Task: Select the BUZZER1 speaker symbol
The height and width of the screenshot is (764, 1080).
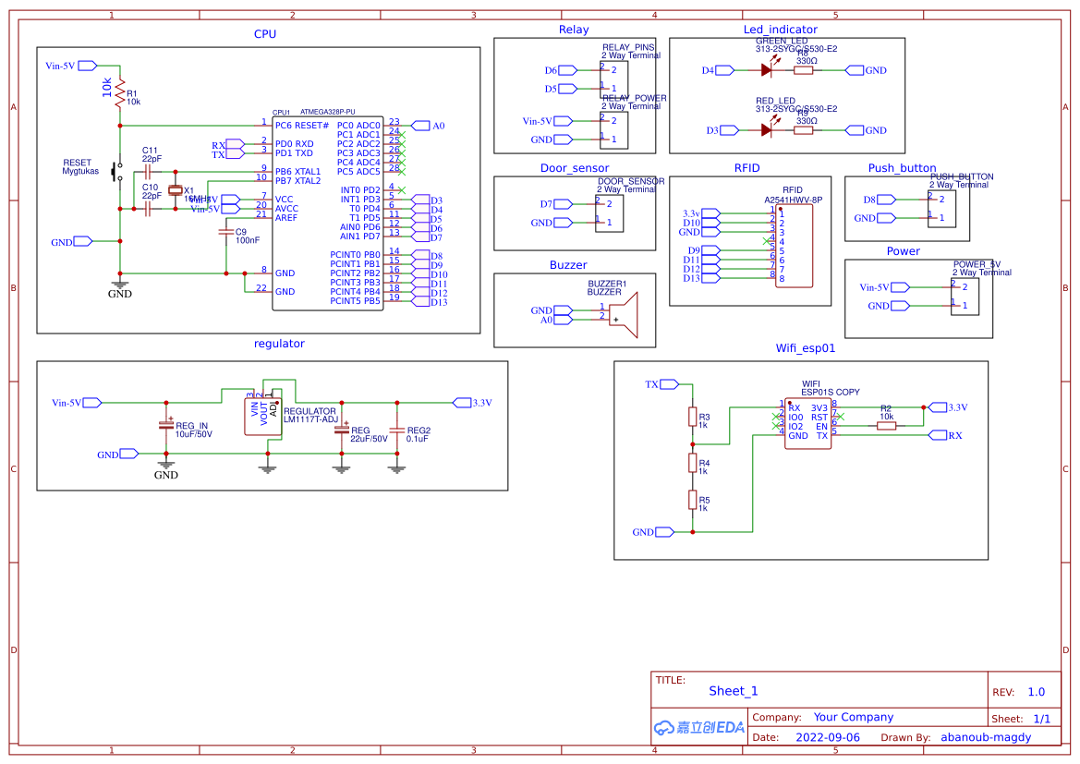Action: [x=624, y=314]
